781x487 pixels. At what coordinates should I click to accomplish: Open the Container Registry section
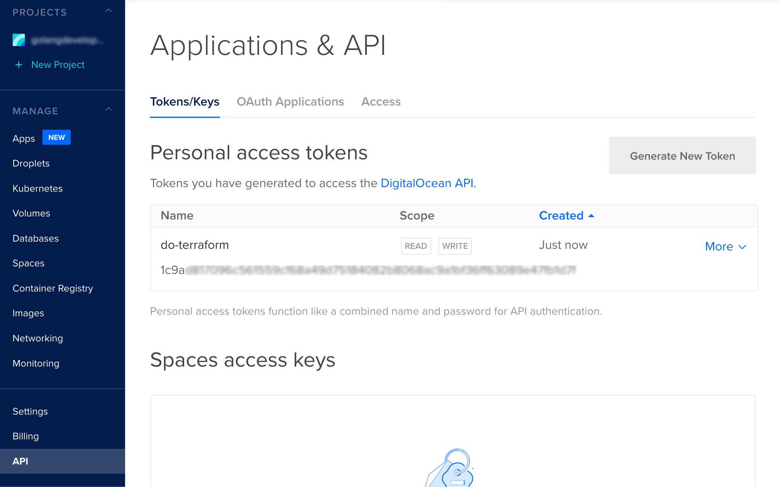click(53, 288)
